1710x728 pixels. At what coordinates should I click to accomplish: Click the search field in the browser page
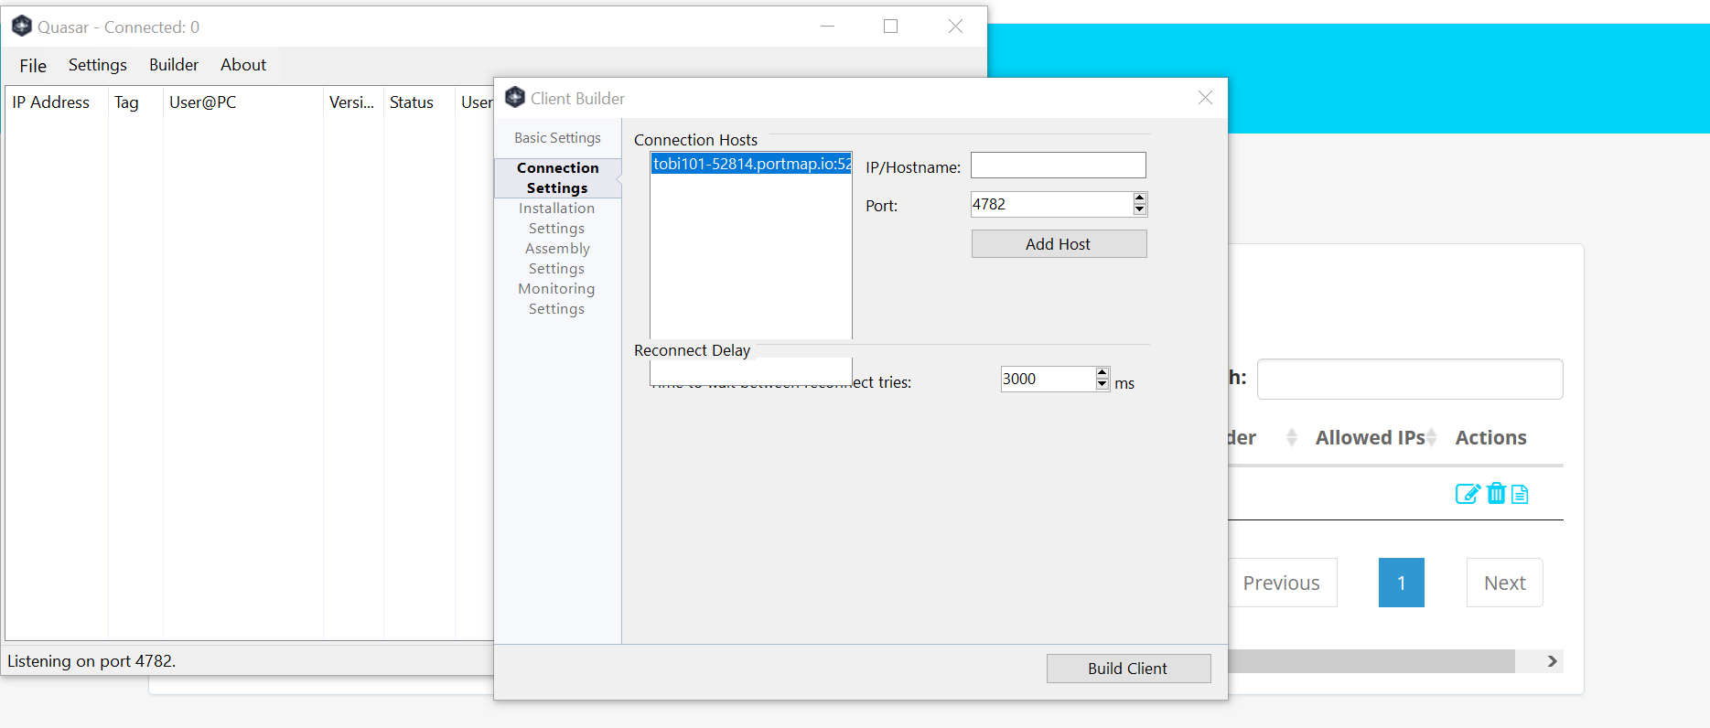(1410, 379)
